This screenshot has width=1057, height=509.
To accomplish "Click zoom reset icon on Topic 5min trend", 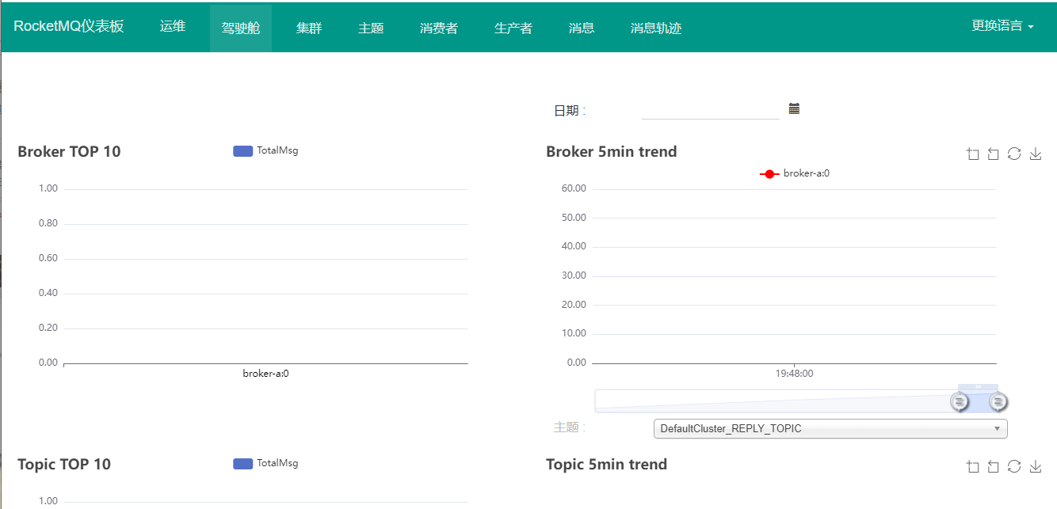I will pos(994,467).
